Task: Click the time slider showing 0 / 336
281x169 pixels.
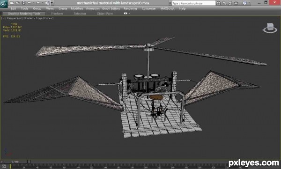Action: 15,162
